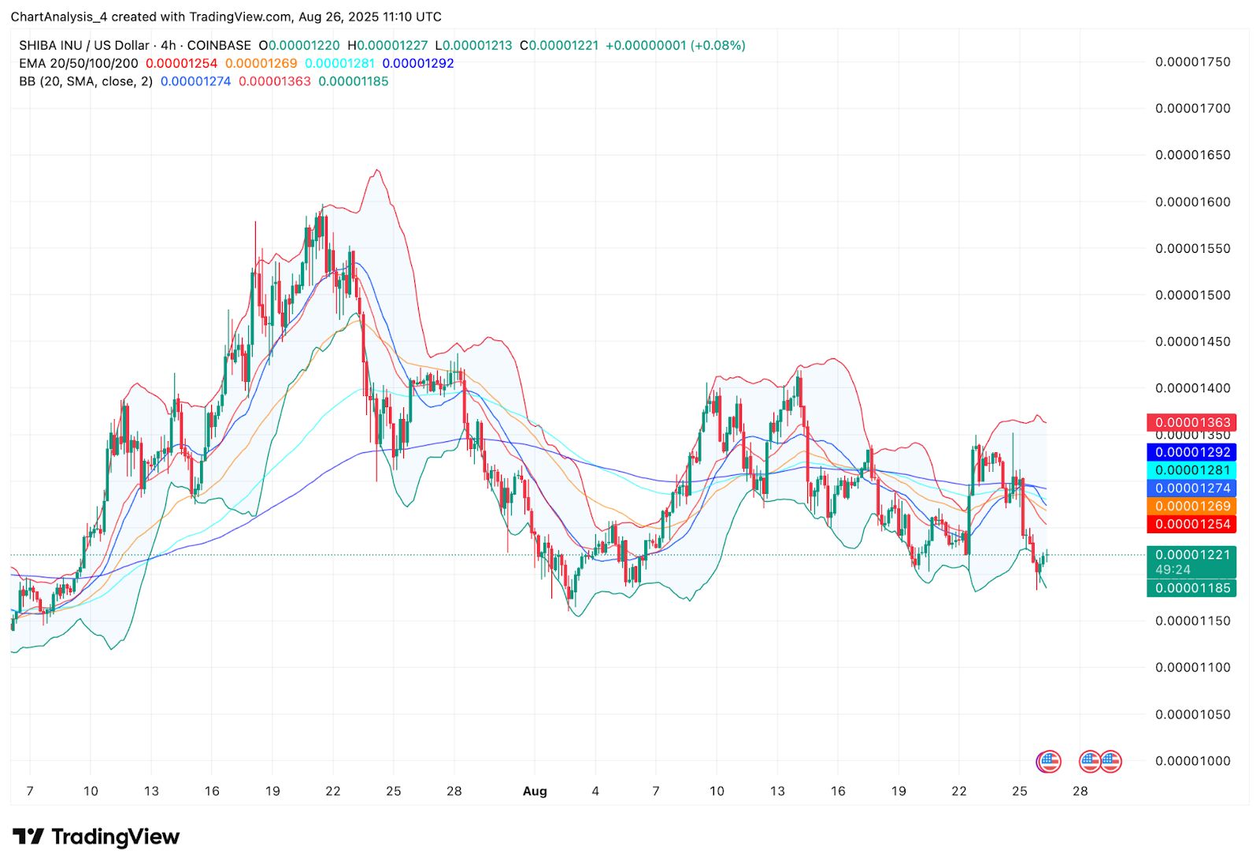The width and height of the screenshot is (1260, 868).
Task: Click the dark blue 0.00001292 price label
Action: pyautogui.click(x=1191, y=452)
